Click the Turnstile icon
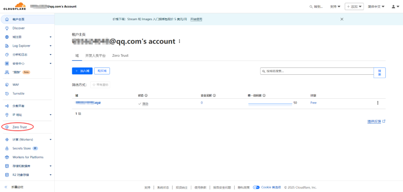 pos(7,93)
